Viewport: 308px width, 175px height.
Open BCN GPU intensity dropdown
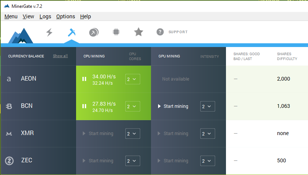pos(208,106)
